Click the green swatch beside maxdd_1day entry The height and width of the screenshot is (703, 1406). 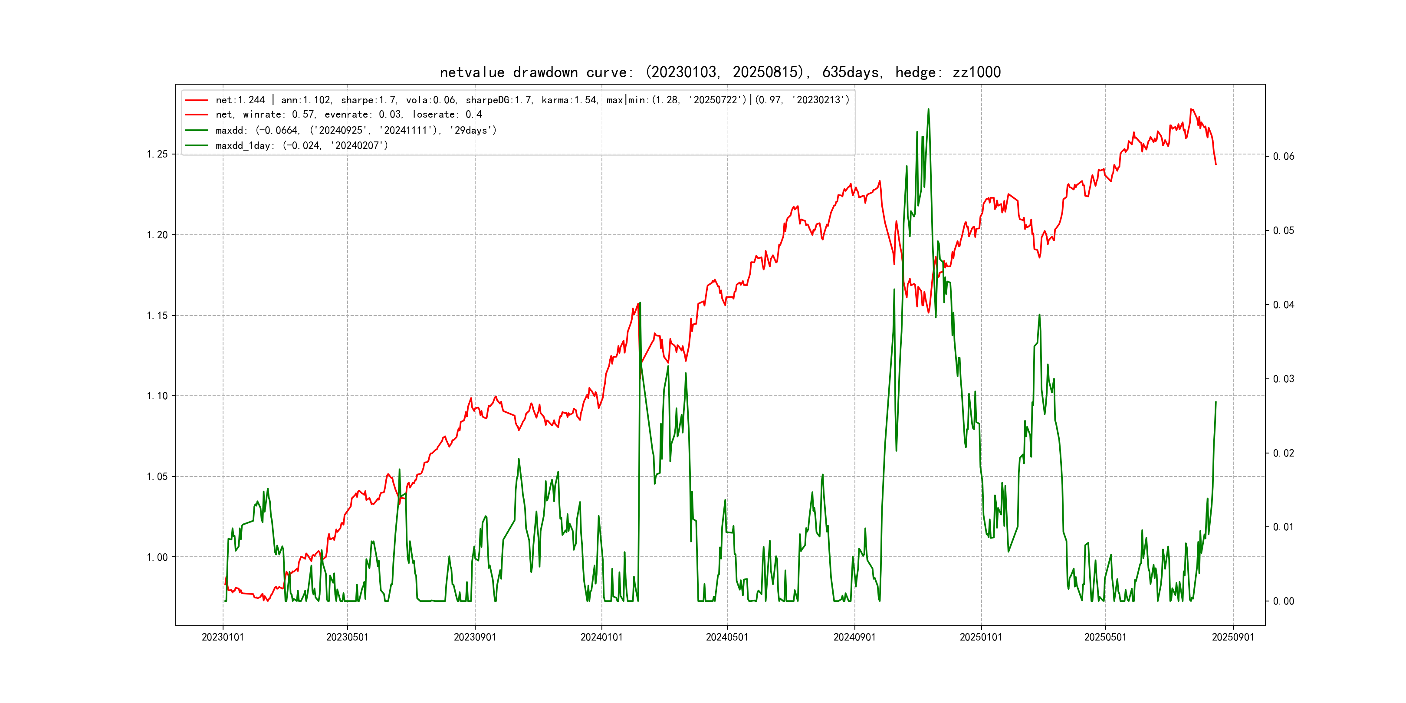(x=197, y=146)
